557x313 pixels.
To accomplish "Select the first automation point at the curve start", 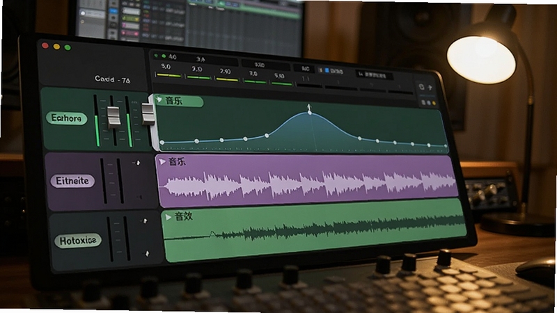I will (162, 143).
